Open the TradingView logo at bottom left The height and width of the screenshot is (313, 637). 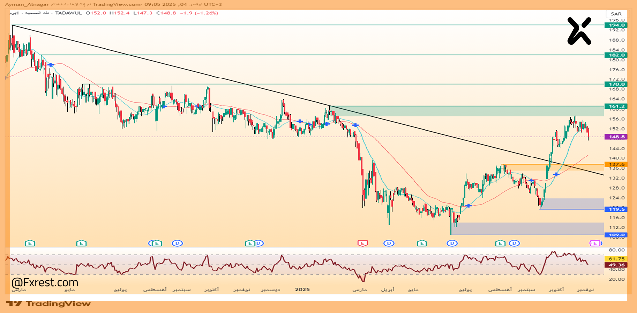[48, 303]
